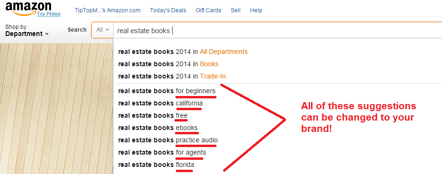Select suggestion real estate books ebooks

coord(158,128)
